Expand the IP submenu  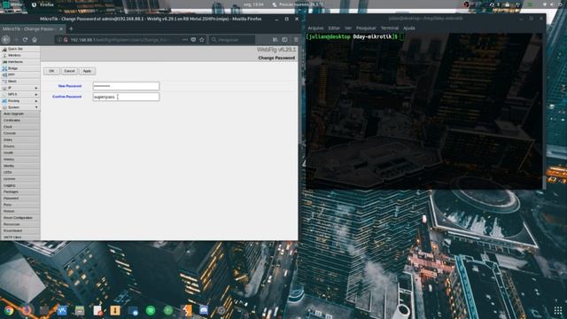point(19,88)
